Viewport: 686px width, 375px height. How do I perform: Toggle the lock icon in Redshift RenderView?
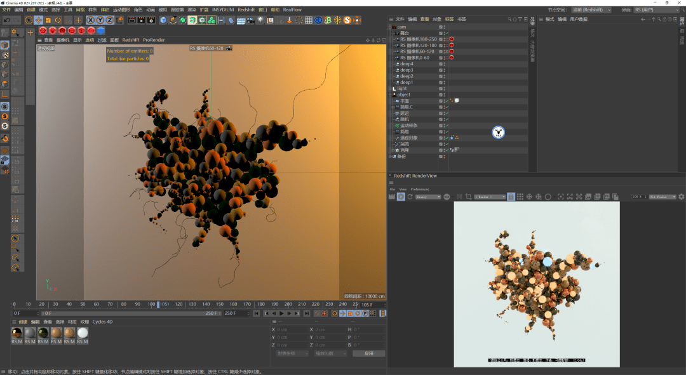coord(511,197)
